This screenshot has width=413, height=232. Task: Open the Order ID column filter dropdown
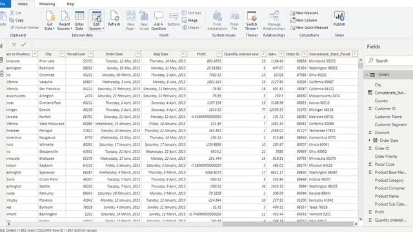[304, 54]
